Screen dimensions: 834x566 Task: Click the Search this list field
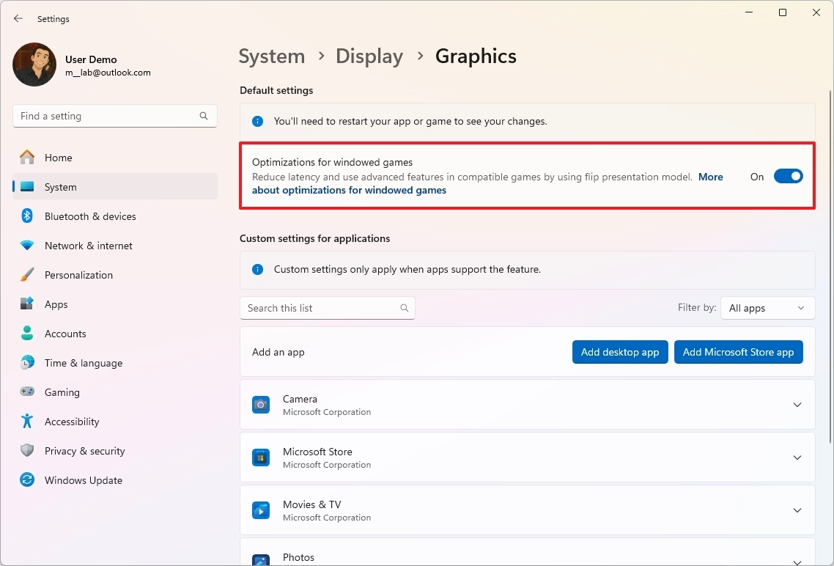328,308
